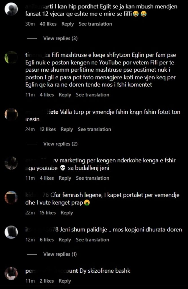See translation of the 40-likes comment

tap(95, 24)
